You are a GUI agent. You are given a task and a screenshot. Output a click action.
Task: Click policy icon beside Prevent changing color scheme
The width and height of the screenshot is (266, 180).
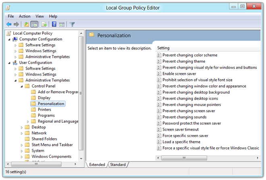pyautogui.click(x=159, y=55)
